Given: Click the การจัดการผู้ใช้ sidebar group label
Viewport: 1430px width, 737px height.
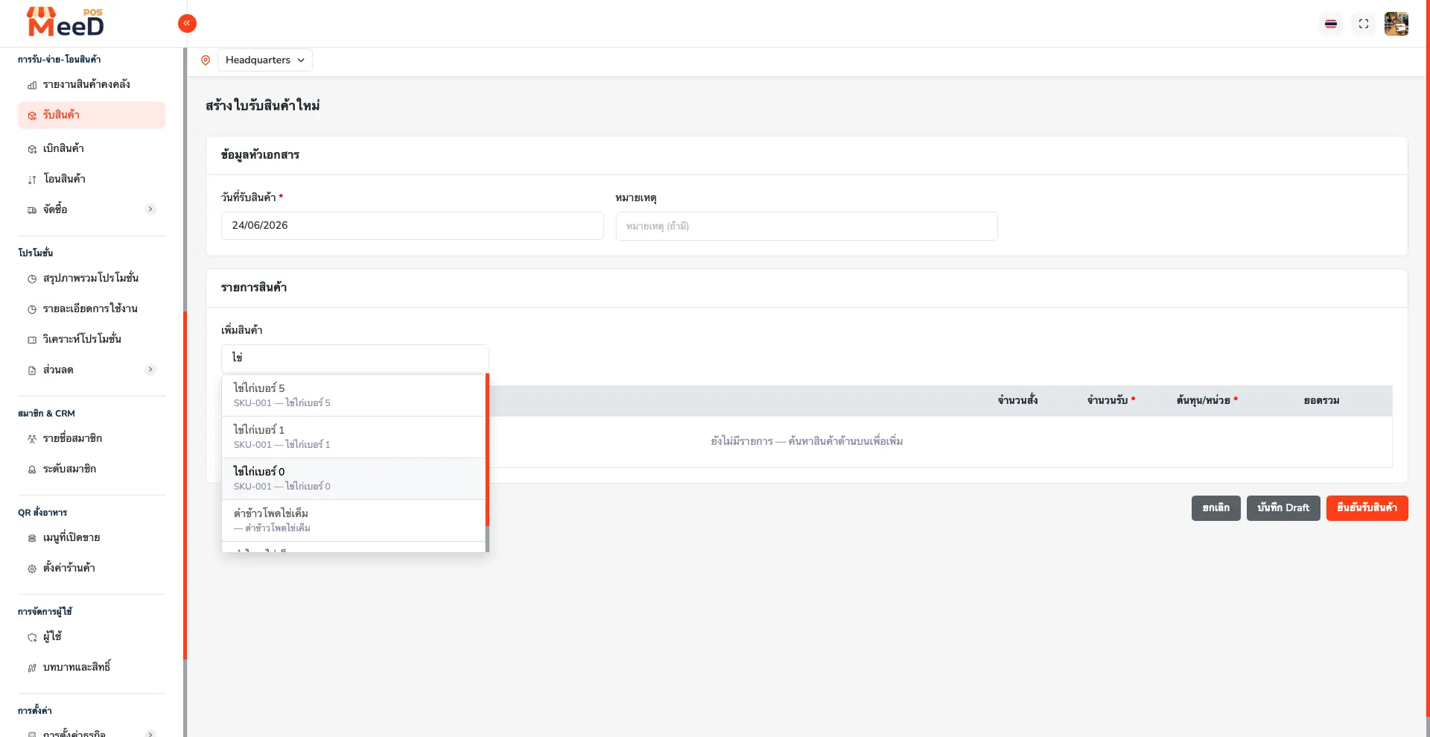Looking at the screenshot, I should pyautogui.click(x=45, y=612).
